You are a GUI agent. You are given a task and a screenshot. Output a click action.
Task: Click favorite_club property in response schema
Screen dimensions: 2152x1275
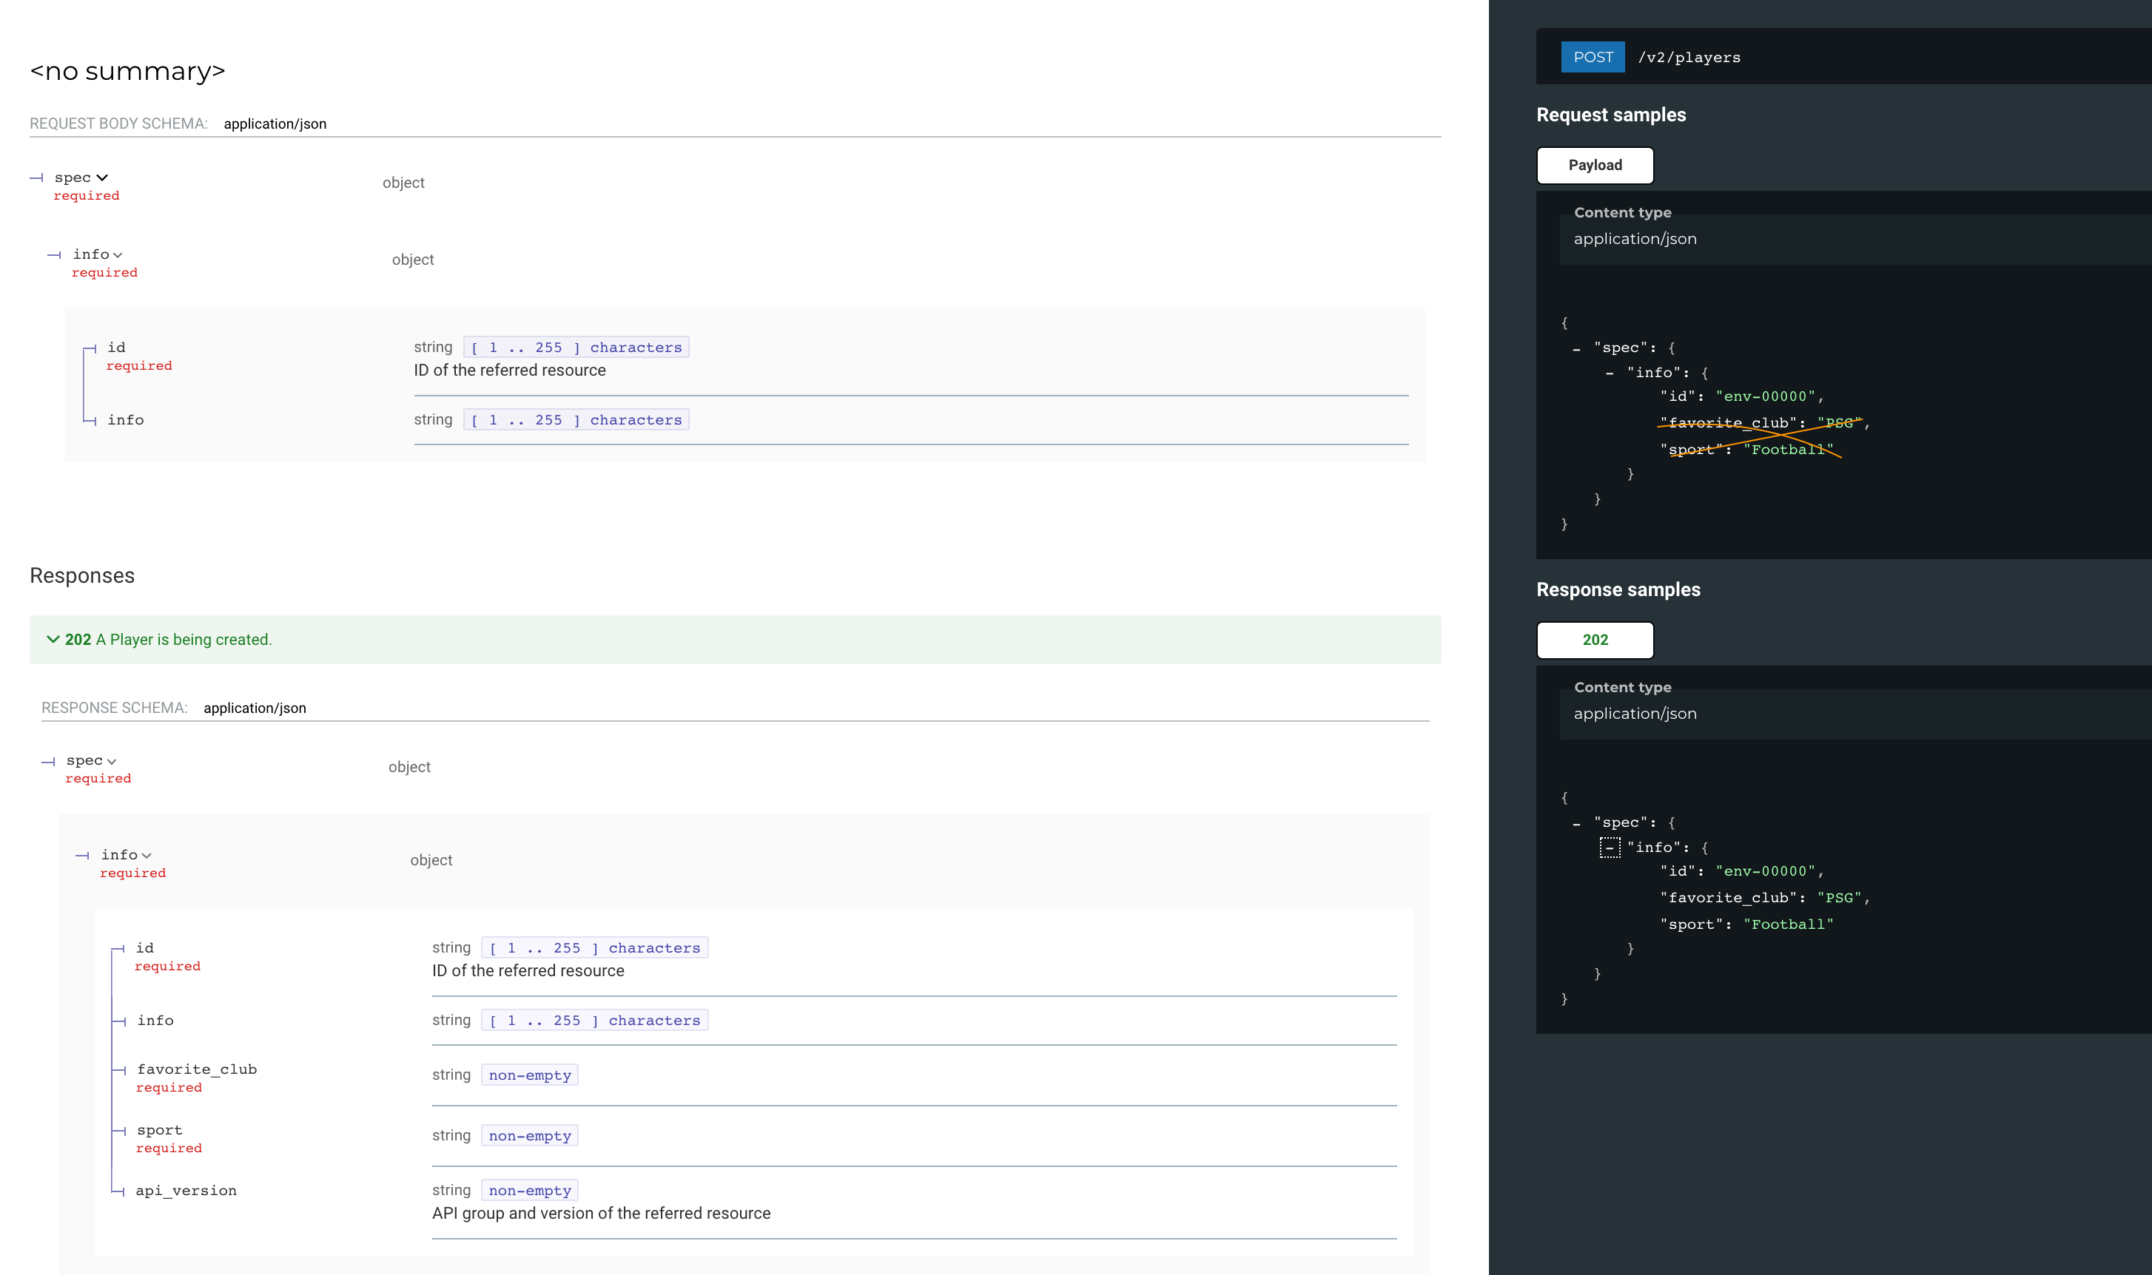pos(197,1069)
